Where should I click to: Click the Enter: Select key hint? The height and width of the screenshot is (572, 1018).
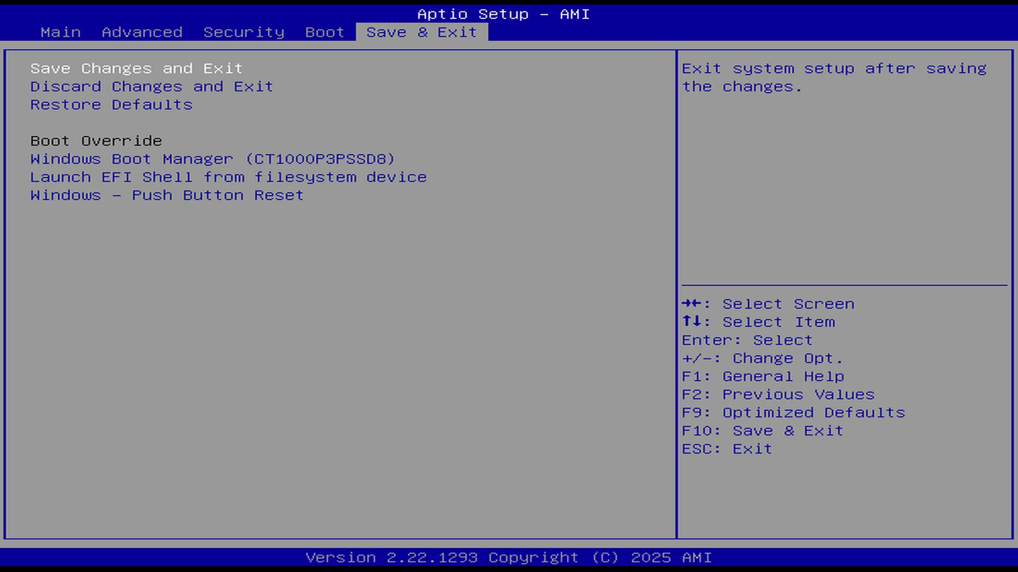coord(747,340)
